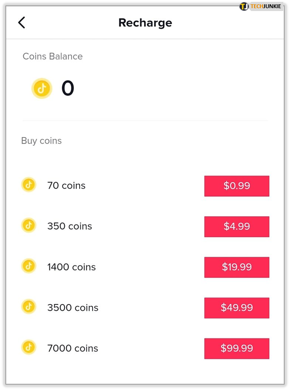The height and width of the screenshot is (390, 290).
Task: Click the back arrow on Recharge screen
Action: (22, 23)
